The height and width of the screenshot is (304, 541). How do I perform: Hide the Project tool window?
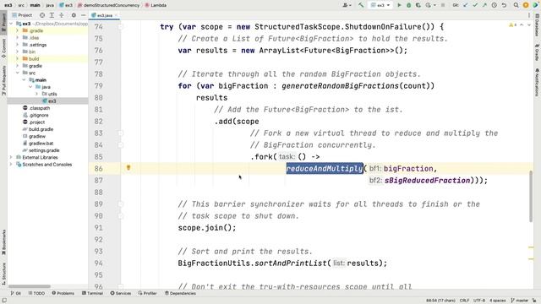83,15
